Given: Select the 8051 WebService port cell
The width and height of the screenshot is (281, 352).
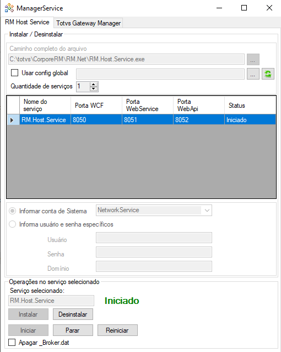Looking at the screenshot, I should (x=148, y=120).
